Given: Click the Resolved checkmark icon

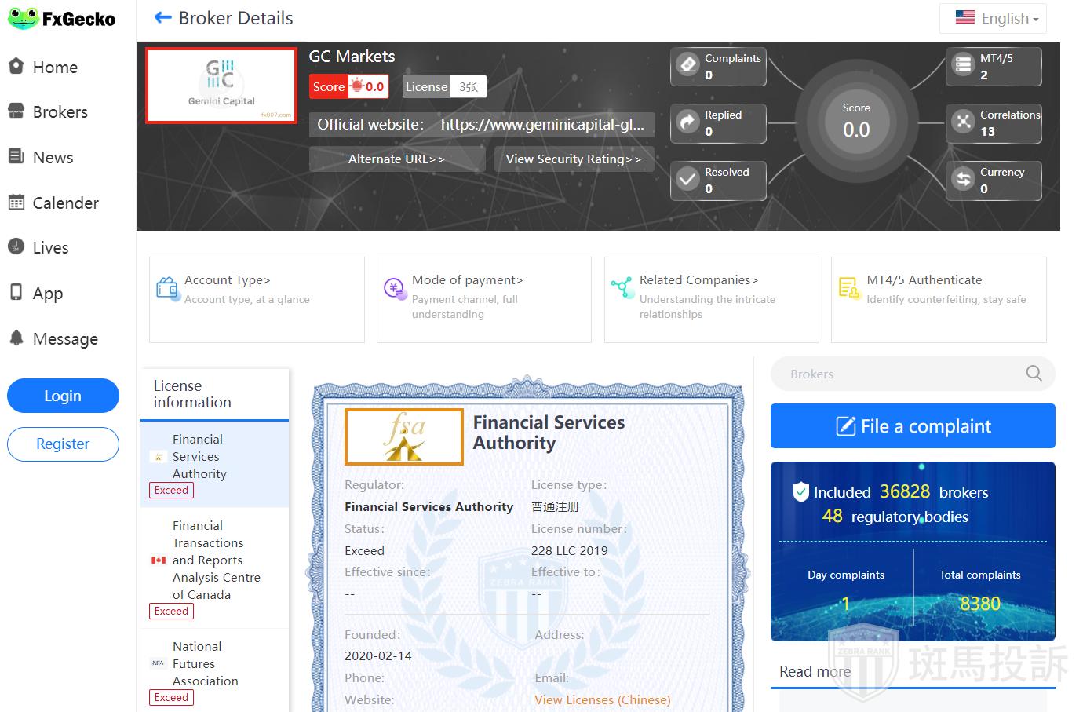Looking at the screenshot, I should (x=688, y=180).
